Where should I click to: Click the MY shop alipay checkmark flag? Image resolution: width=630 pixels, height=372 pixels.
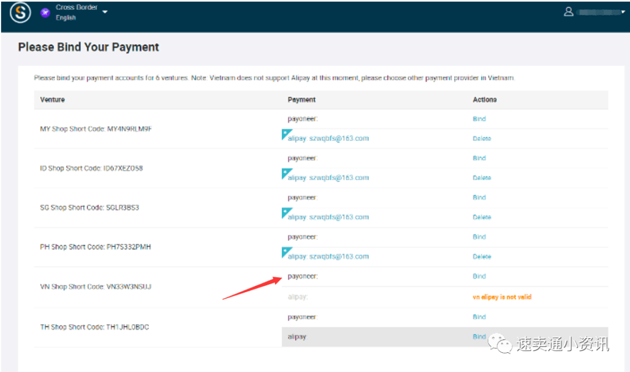(x=286, y=134)
